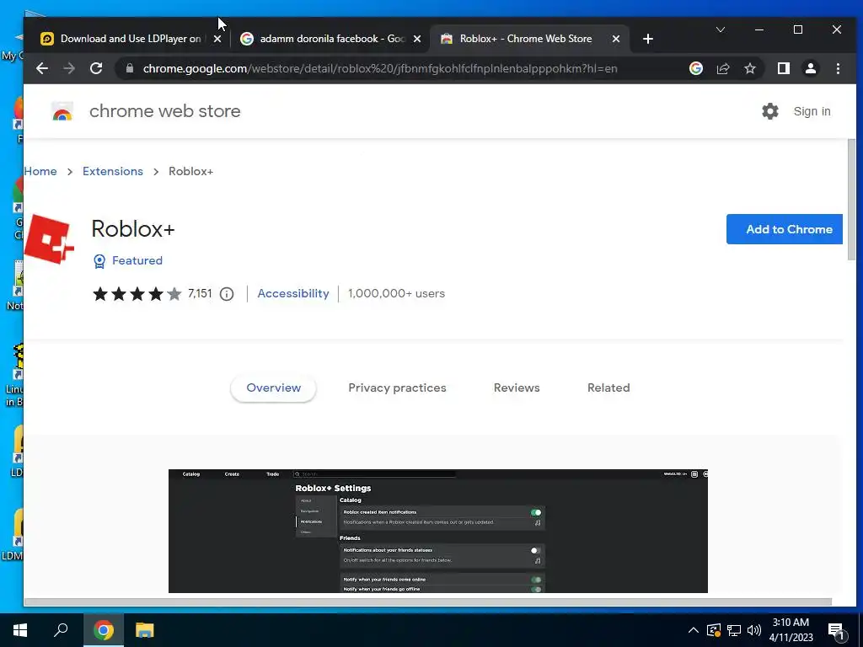
Task: Open the ratings info icon
Action: [227, 294]
